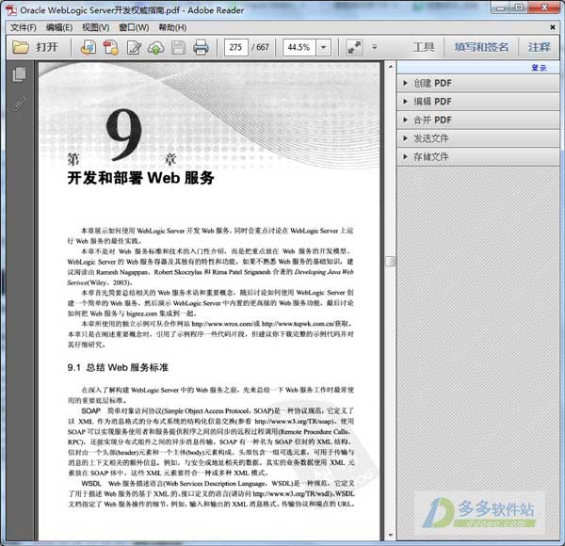Expand the 创建 PDF section
565x546 pixels.
(477, 83)
